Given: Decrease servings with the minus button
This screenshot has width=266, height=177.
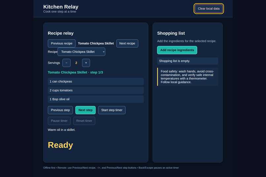Looking at the screenshot, I should point(67,63).
